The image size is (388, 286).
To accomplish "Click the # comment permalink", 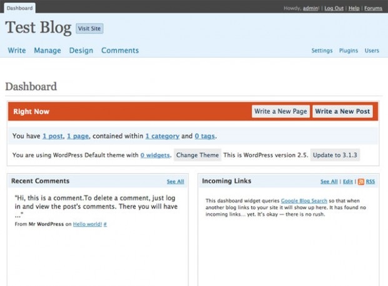I will [105, 224].
